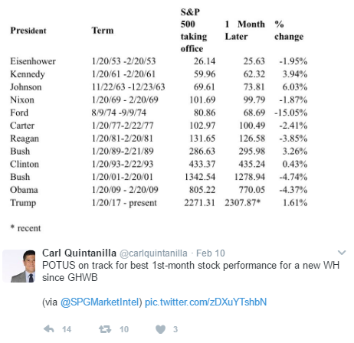This screenshot has height=343, width=354.
Task: Open Carl Quintanilla's profile photo
Action: [x=19, y=266]
